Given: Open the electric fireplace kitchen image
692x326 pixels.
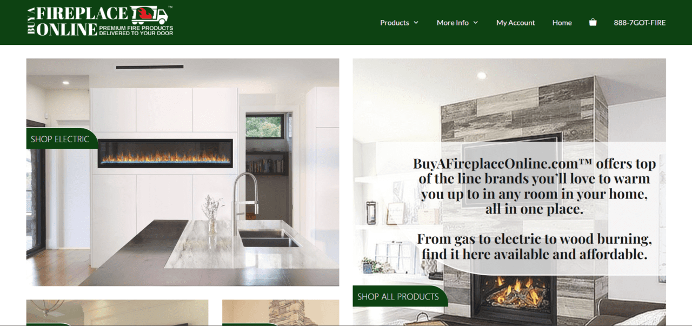Looking at the screenshot, I should [183, 172].
